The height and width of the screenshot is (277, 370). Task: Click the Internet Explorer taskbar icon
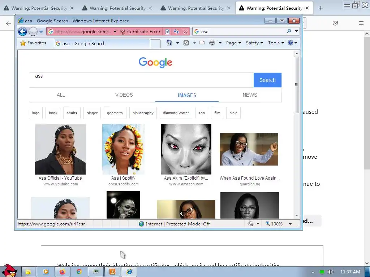pos(129,272)
